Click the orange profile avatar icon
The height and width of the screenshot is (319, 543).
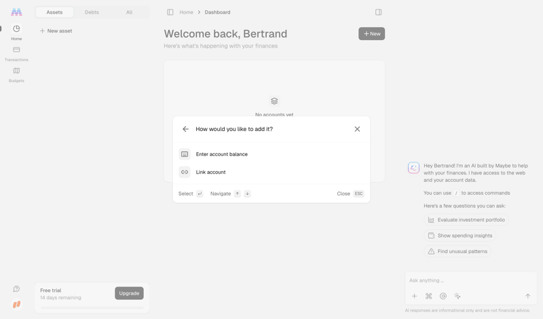pos(16,305)
